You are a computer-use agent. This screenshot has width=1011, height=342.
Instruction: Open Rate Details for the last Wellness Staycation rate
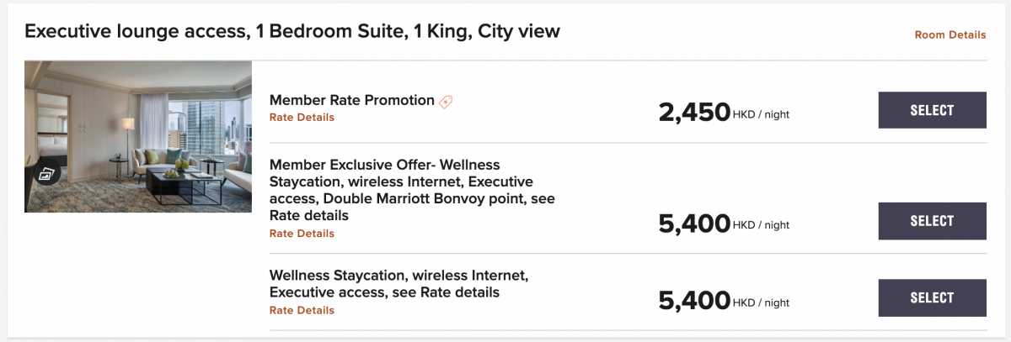[302, 310]
